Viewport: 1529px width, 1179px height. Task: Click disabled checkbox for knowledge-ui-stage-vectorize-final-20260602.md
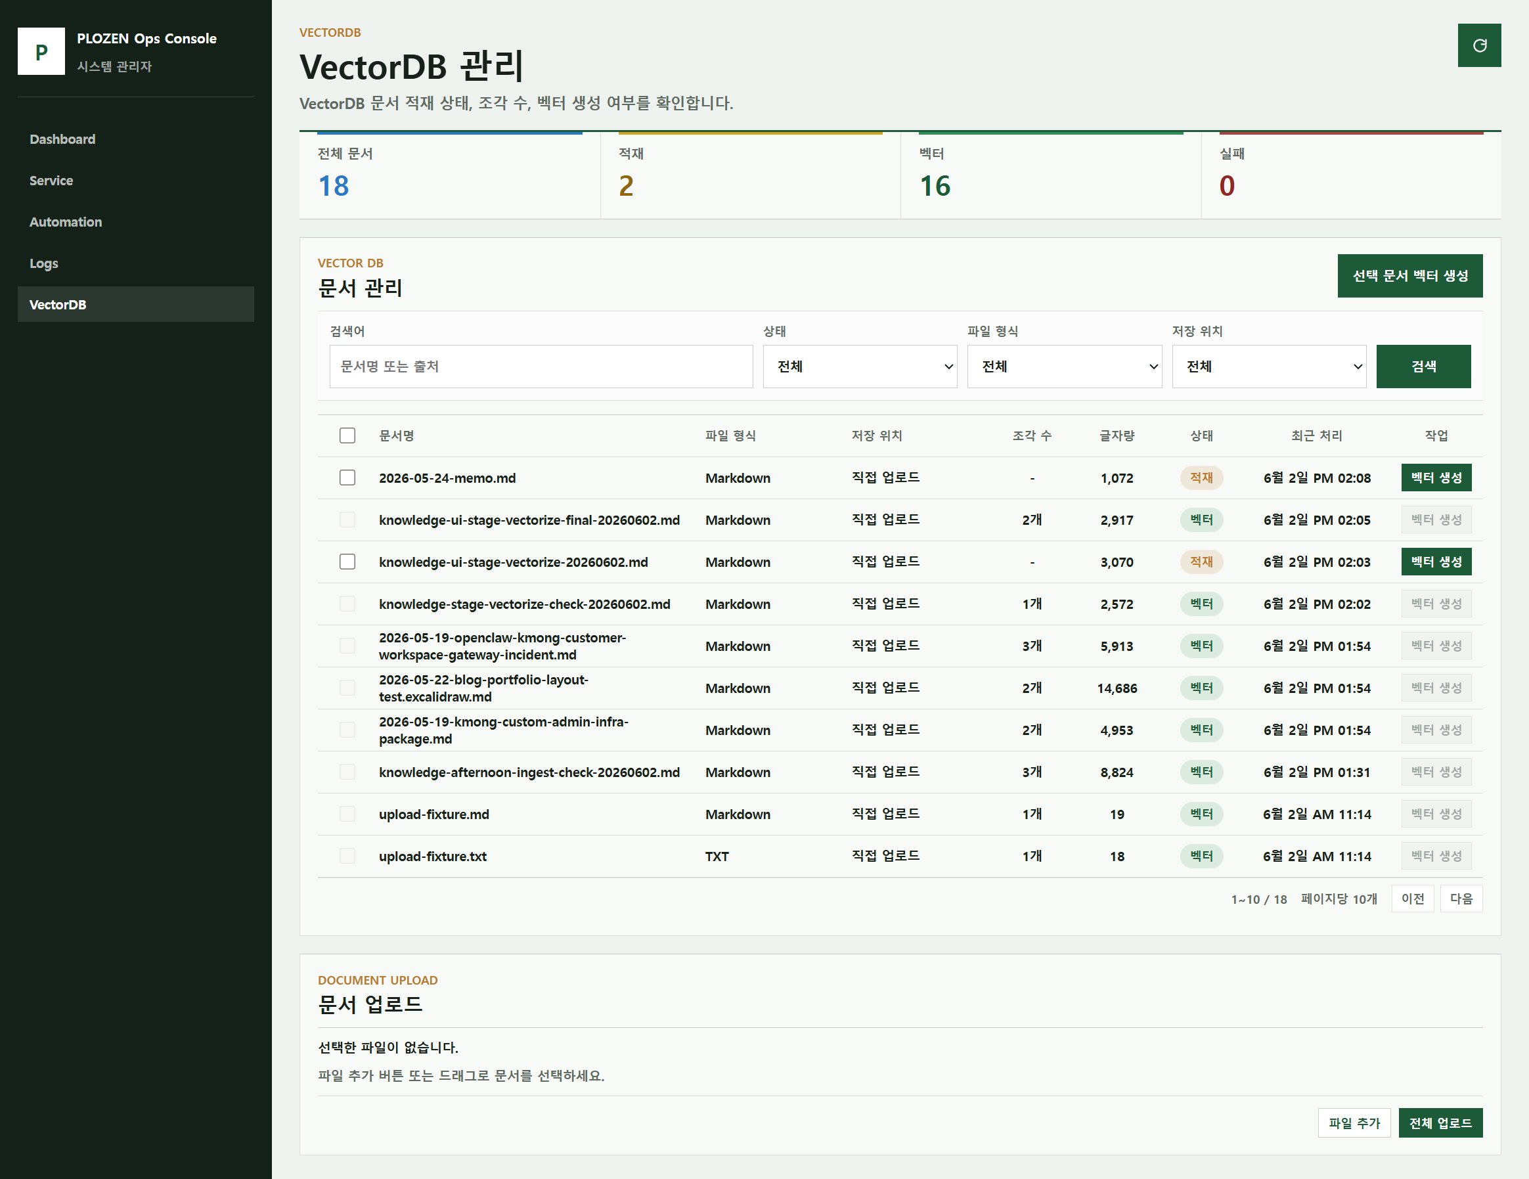347,520
